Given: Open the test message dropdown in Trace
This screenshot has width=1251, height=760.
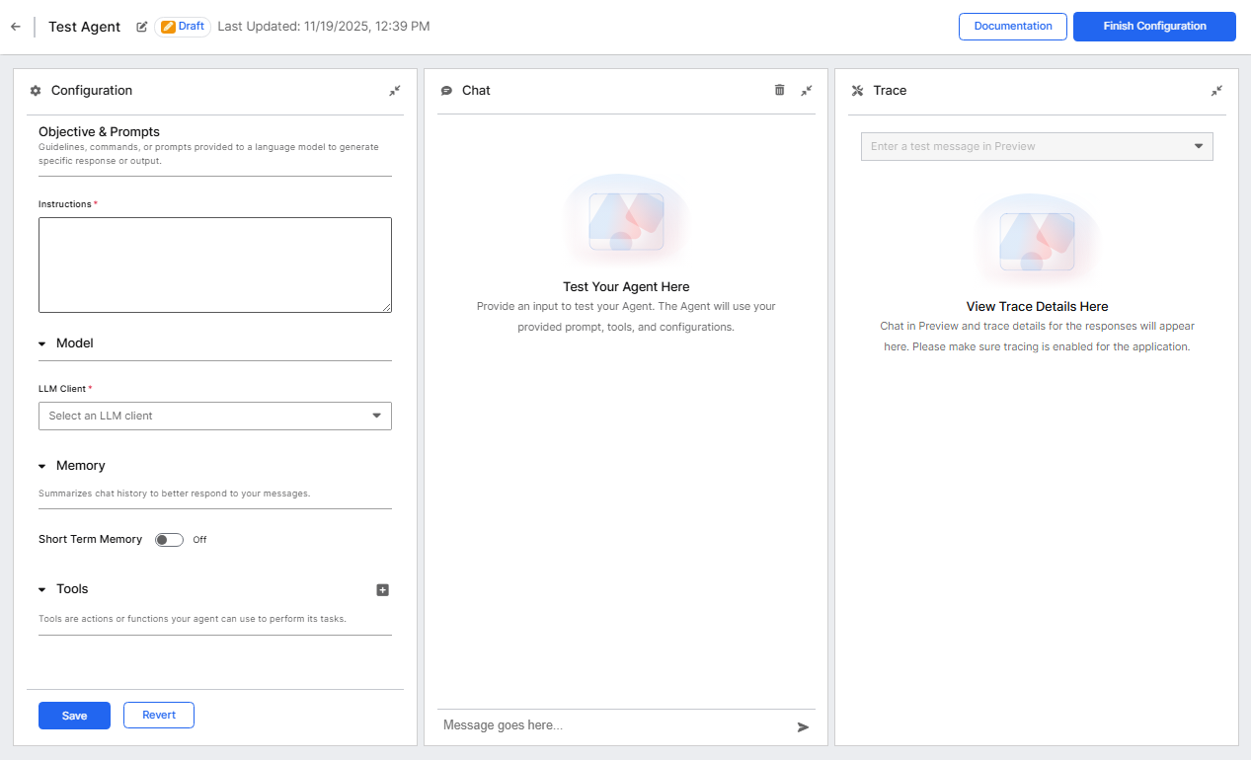Looking at the screenshot, I should pos(1037,146).
